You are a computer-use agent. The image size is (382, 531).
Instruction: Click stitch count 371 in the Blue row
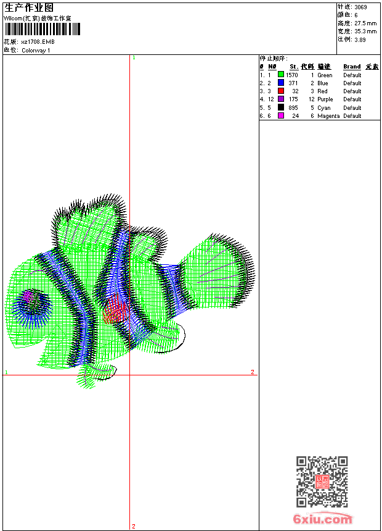pyautogui.click(x=293, y=83)
